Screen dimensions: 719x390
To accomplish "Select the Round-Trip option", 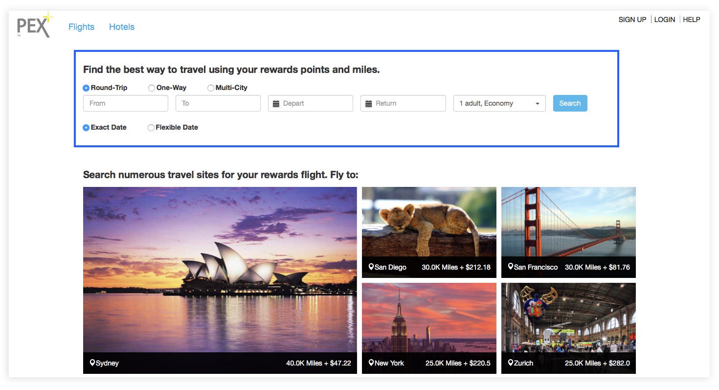I will (x=86, y=88).
